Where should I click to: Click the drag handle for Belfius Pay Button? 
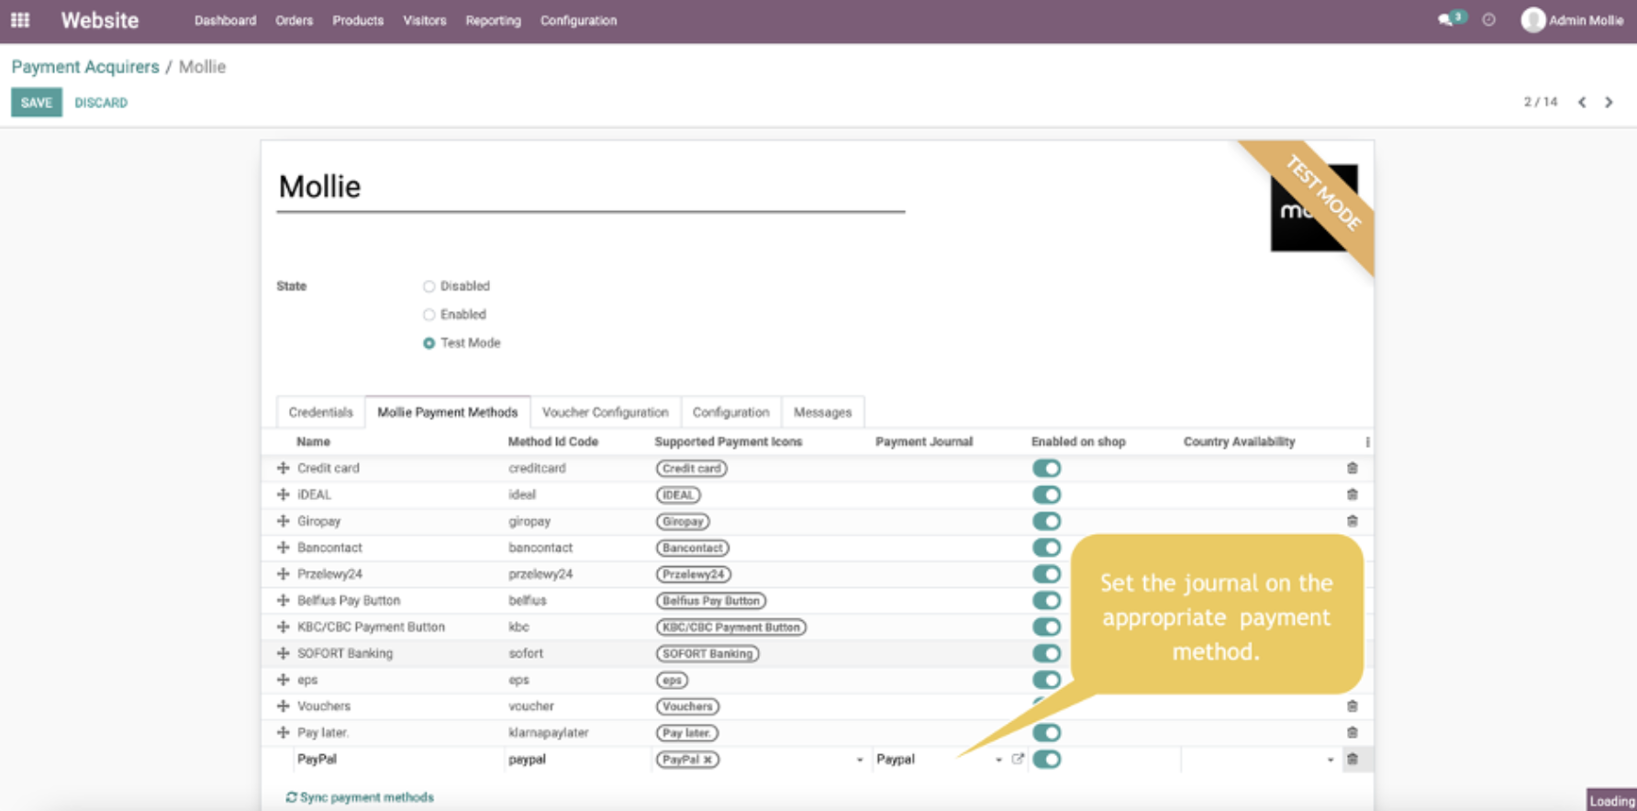tap(283, 601)
